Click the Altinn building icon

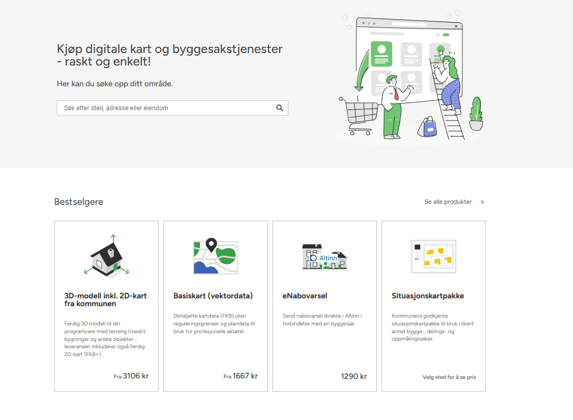[x=324, y=256]
